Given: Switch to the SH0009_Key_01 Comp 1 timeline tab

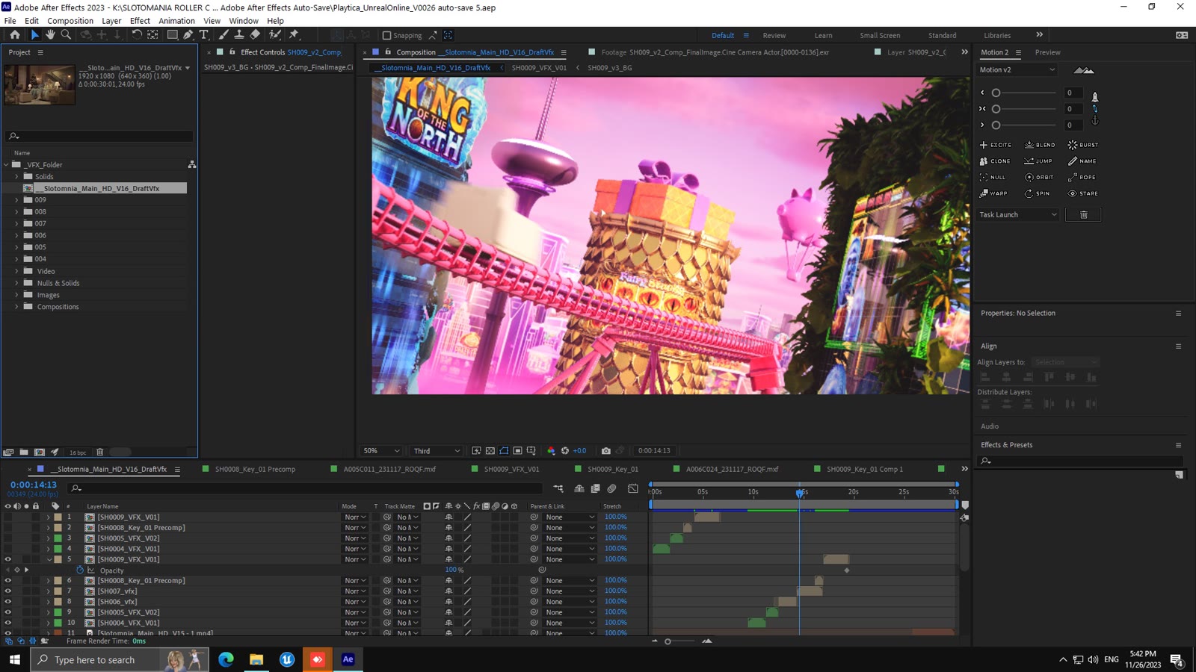Looking at the screenshot, I should click(864, 470).
